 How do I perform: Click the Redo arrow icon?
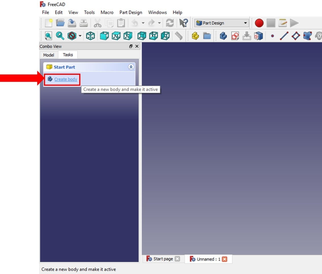click(x=151, y=23)
